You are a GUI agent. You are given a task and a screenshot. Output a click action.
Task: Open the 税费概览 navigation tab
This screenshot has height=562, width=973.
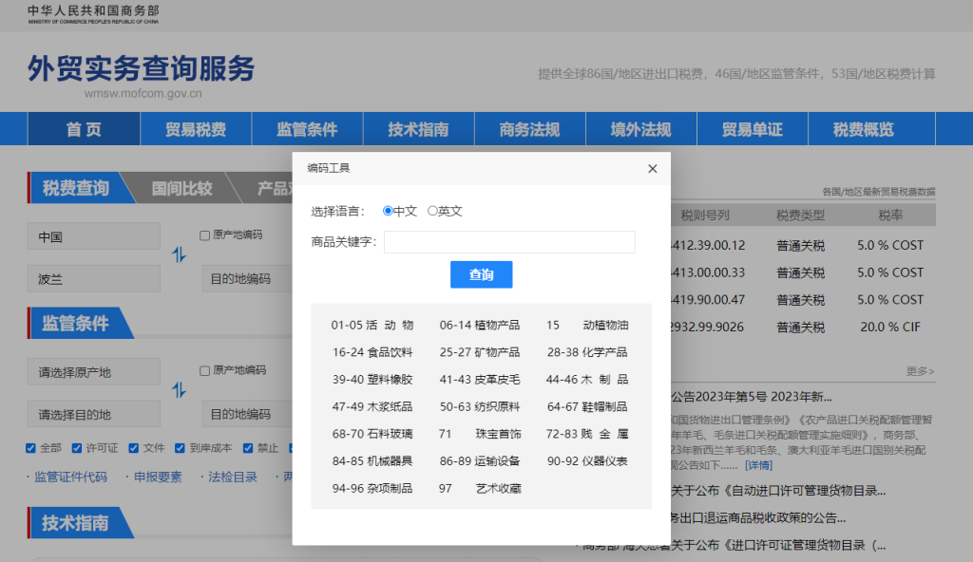(x=863, y=129)
